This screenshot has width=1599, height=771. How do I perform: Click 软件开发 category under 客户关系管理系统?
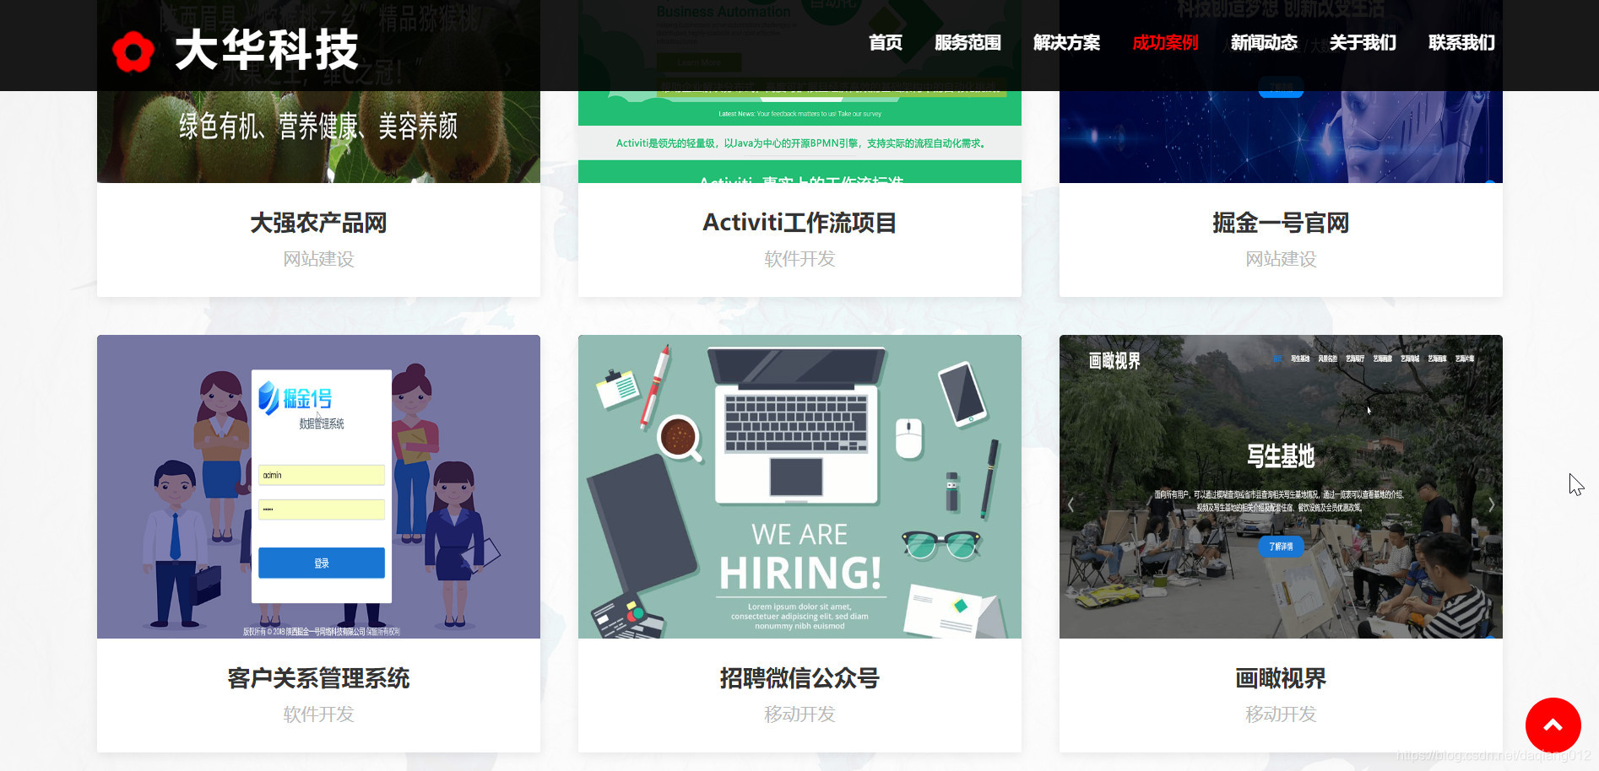pos(318,714)
